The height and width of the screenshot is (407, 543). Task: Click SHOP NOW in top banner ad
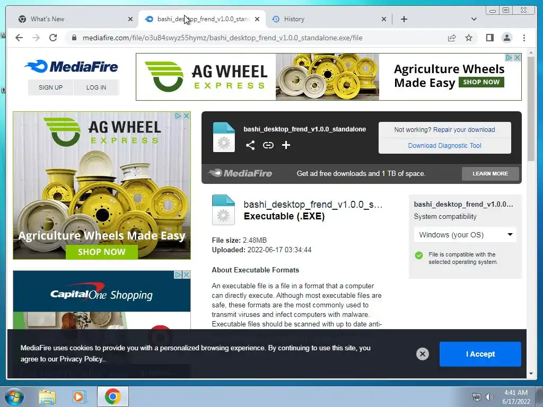click(481, 82)
